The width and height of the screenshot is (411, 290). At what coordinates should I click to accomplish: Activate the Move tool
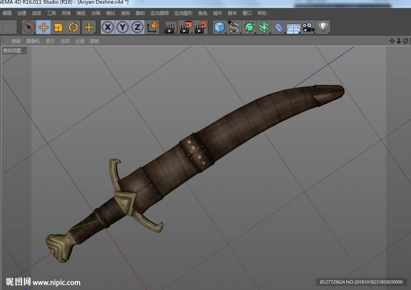tap(43, 27)
